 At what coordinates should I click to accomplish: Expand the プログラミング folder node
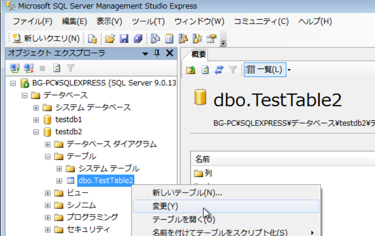click(x=48, y=217)
